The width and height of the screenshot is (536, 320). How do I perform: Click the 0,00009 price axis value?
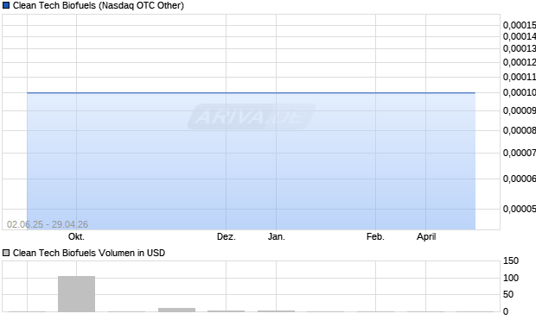(520, 110)
